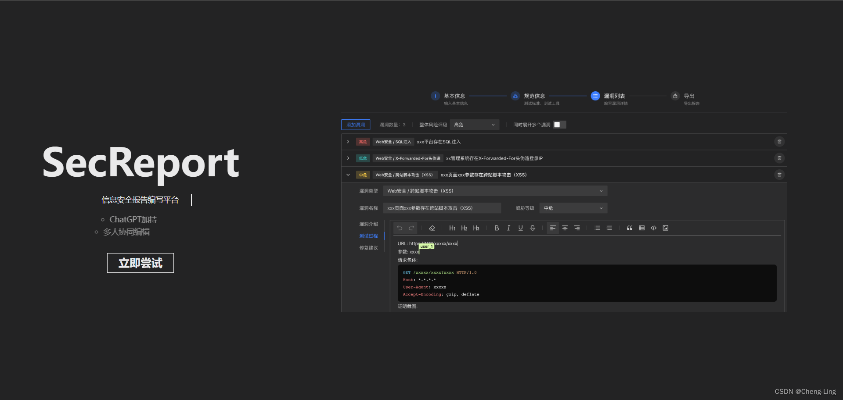843x400 pixels.
Task: Click the 规范信息 step icon
Action: pos(515,96)
